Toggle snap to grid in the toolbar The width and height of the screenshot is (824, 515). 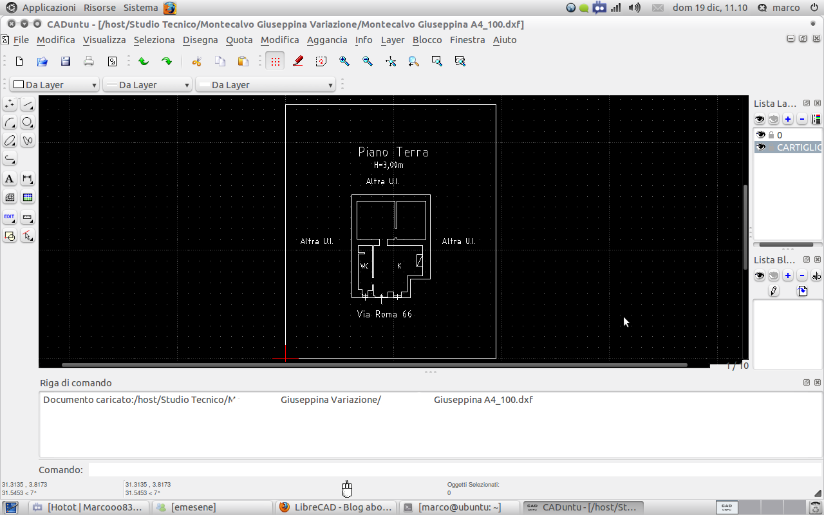point(274,61)
